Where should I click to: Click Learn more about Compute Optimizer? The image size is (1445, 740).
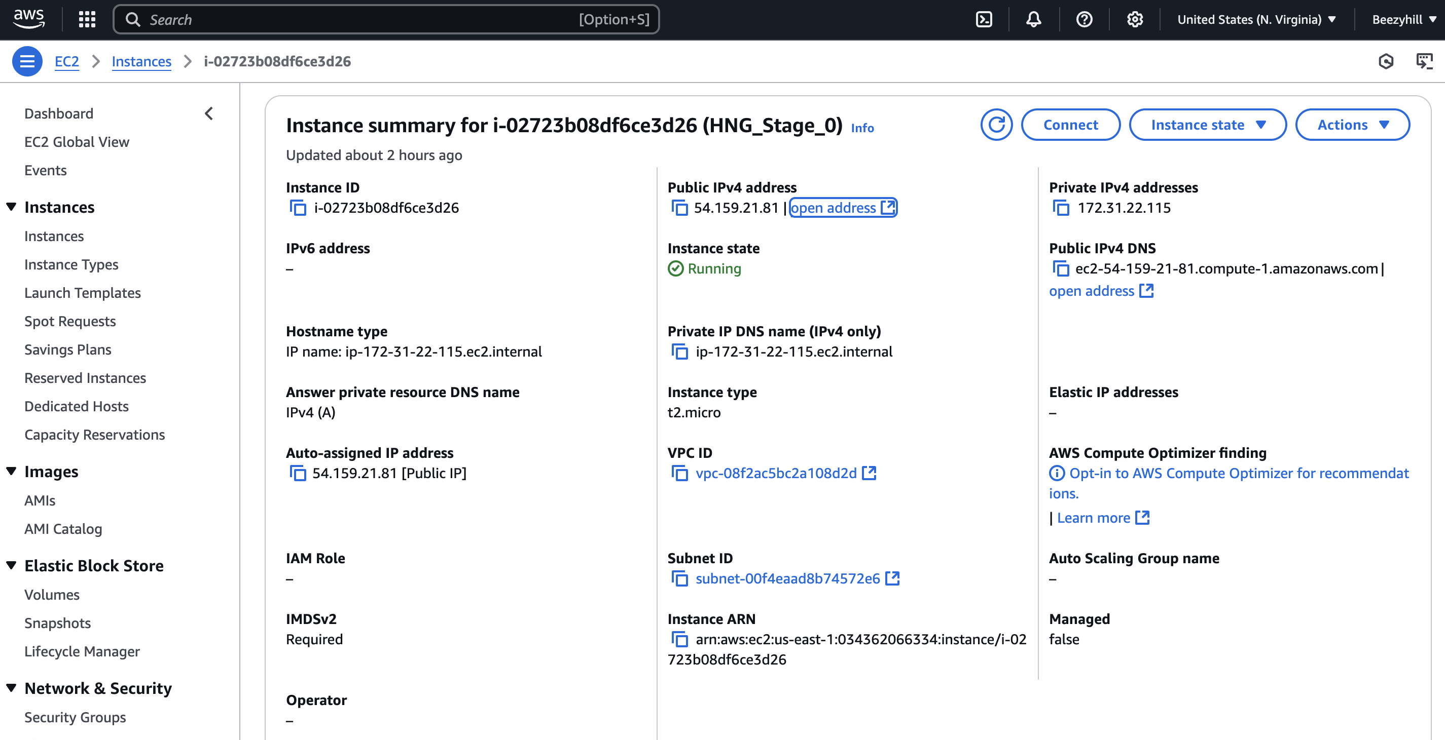click(1103, 518)
